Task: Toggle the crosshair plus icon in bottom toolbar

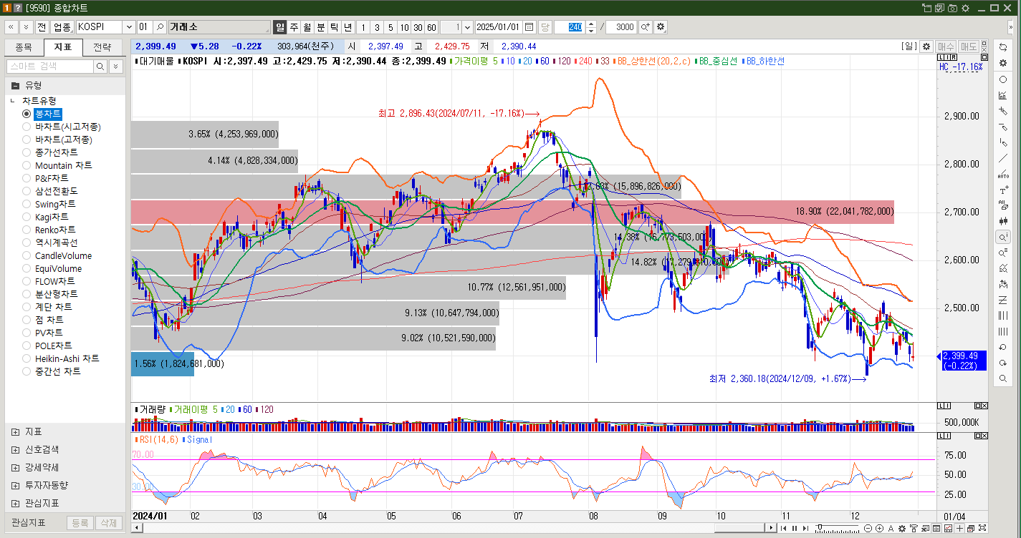Action: (959, 528)
